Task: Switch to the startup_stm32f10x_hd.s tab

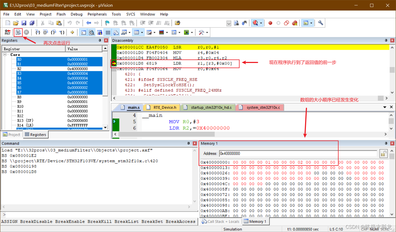Action: [x=208, y=107]
